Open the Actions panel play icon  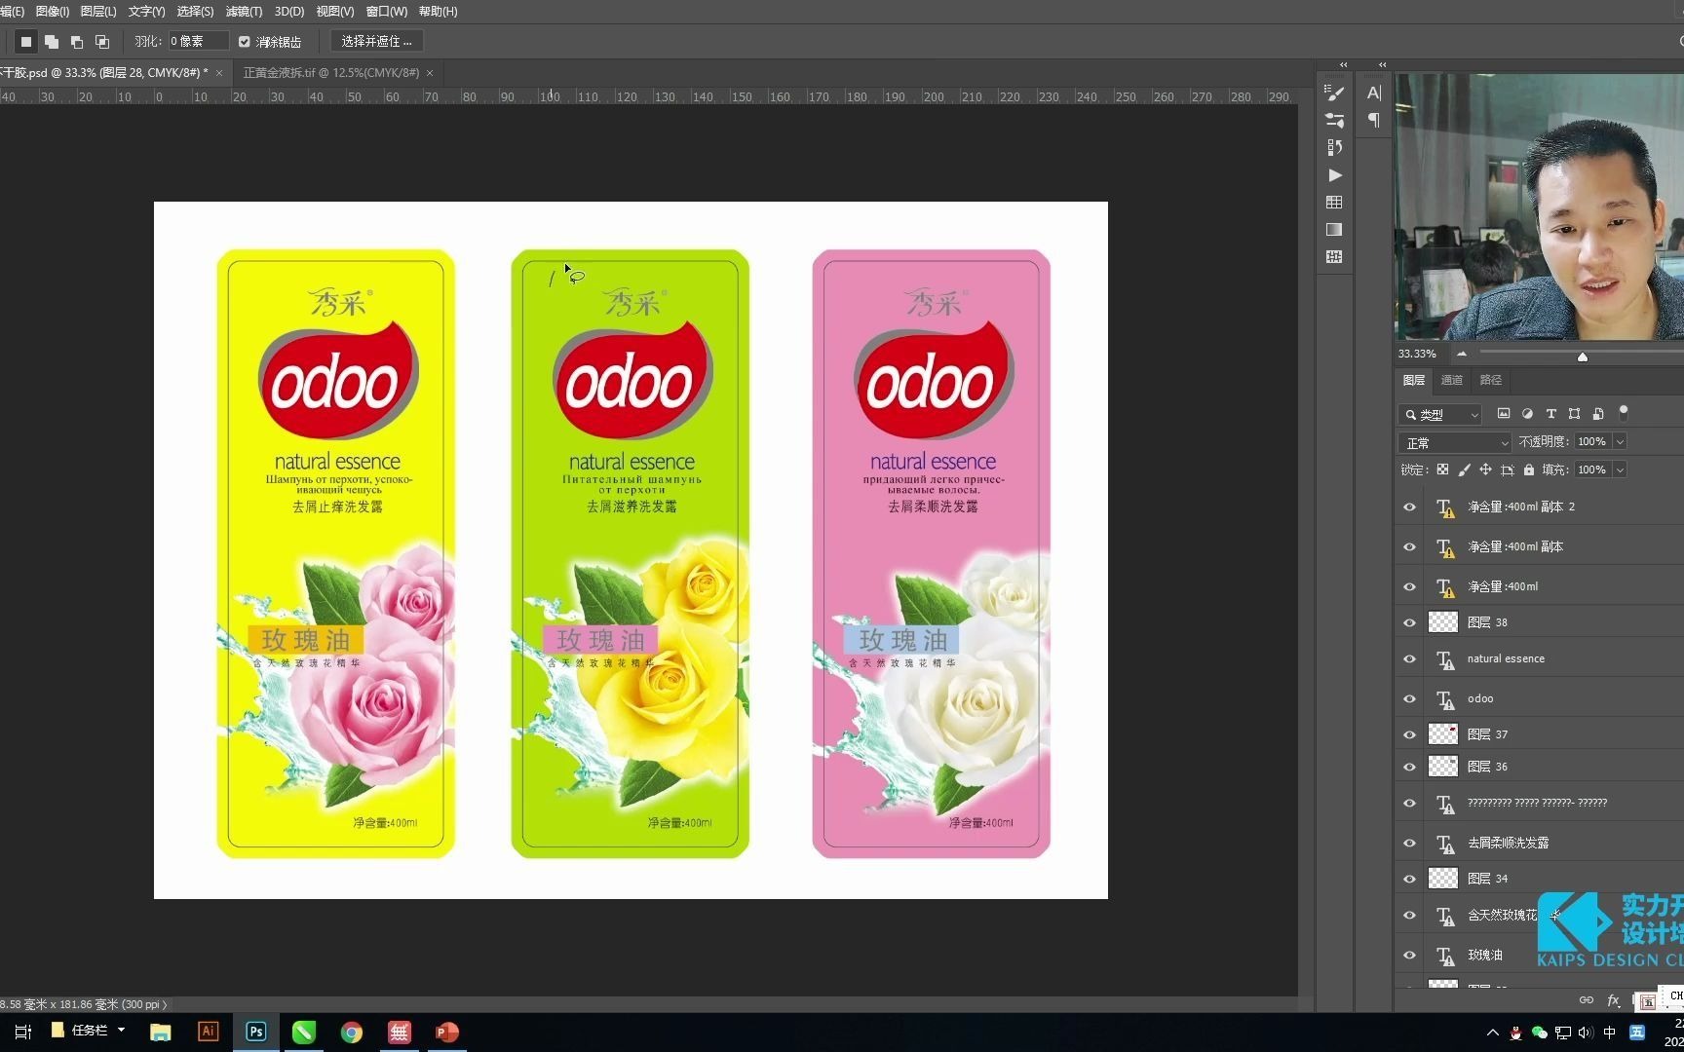[x=1334, y=175]
